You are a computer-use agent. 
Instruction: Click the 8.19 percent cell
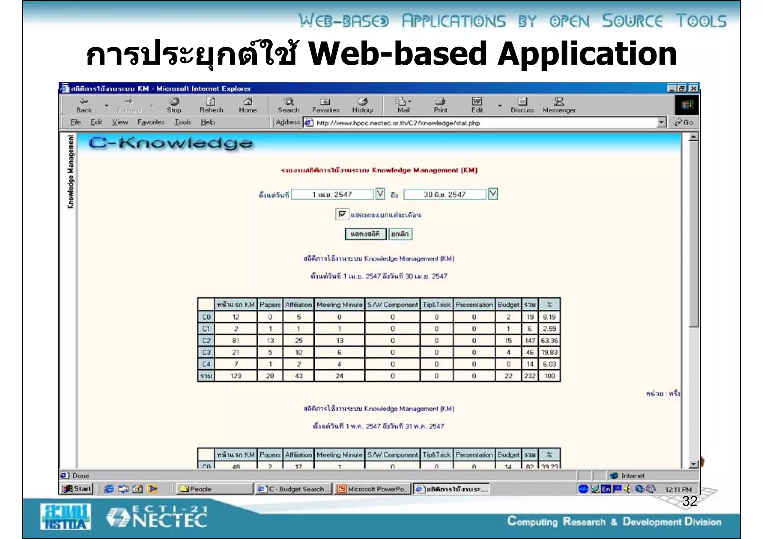click(549, 317)
